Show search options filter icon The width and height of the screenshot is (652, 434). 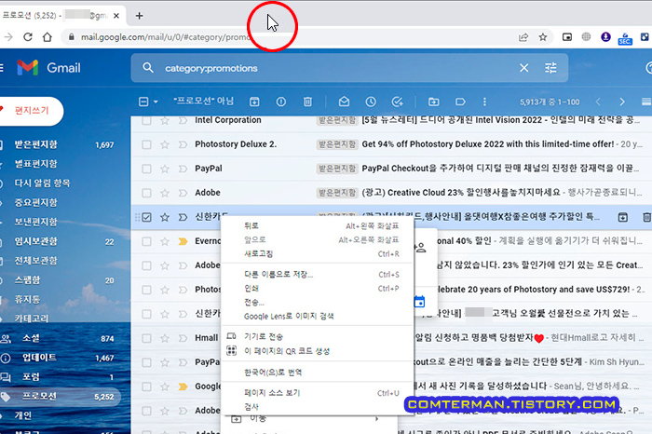pyautogui.click(x=550, y=68)
